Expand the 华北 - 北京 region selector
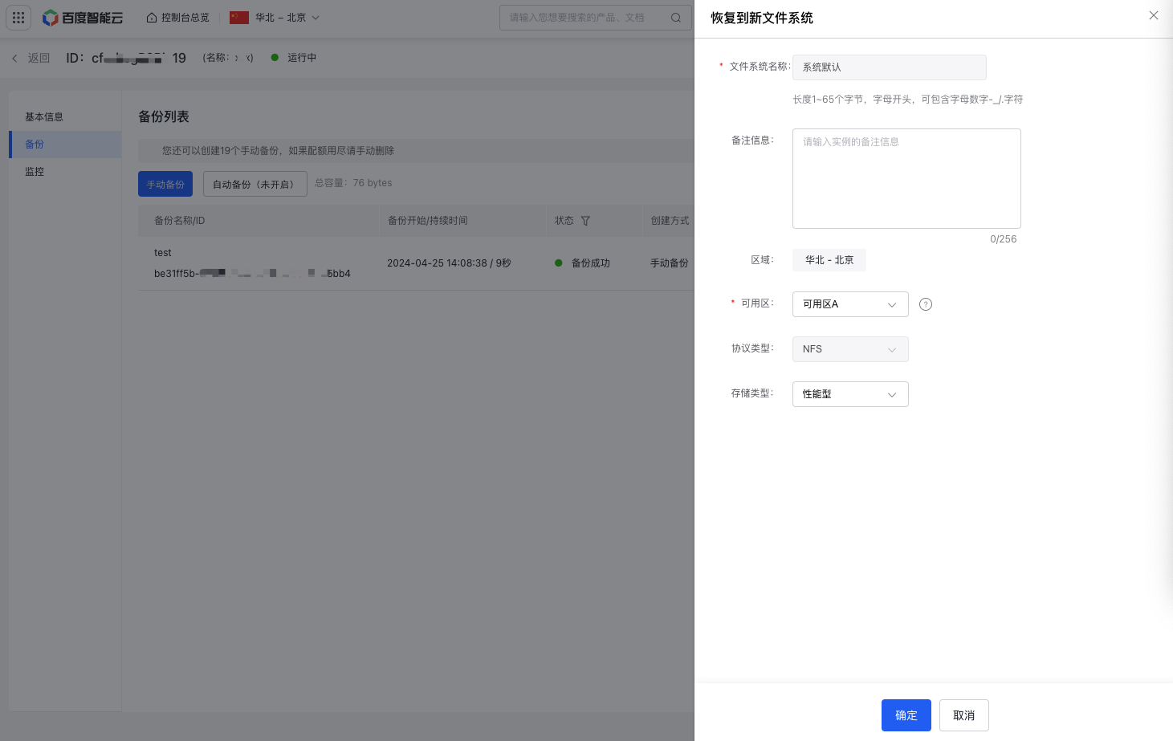This screenshot has width=1173, height=741. 275,18
